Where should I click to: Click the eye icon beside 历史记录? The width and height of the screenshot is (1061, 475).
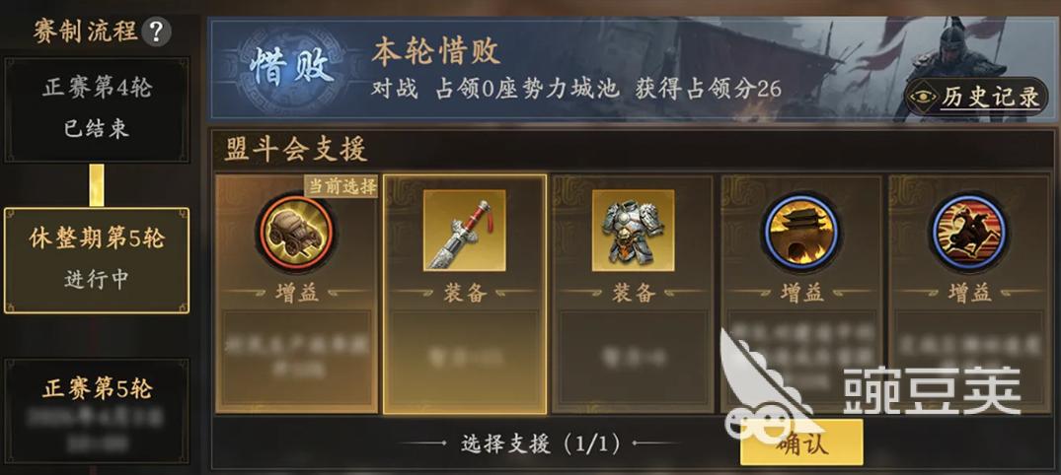tap(923, 97)
